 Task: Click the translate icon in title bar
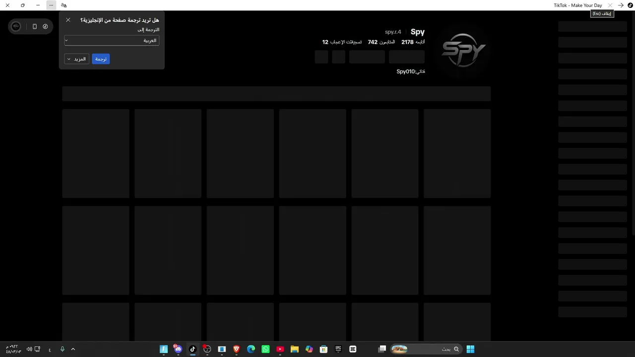coord(64,5)
